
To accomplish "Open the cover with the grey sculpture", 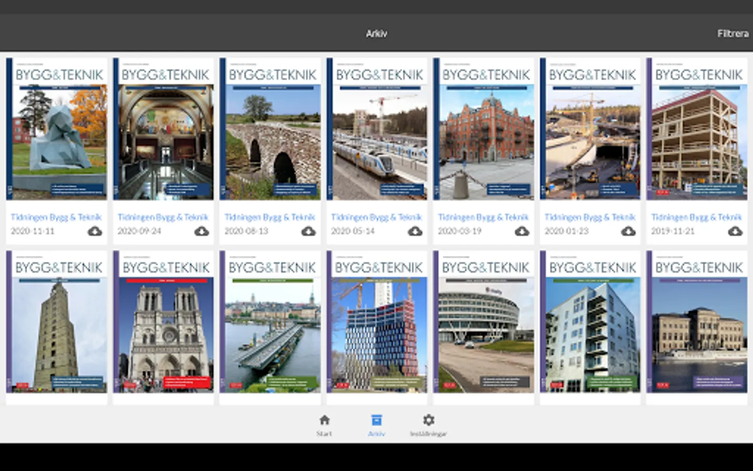I will (56, 129).
